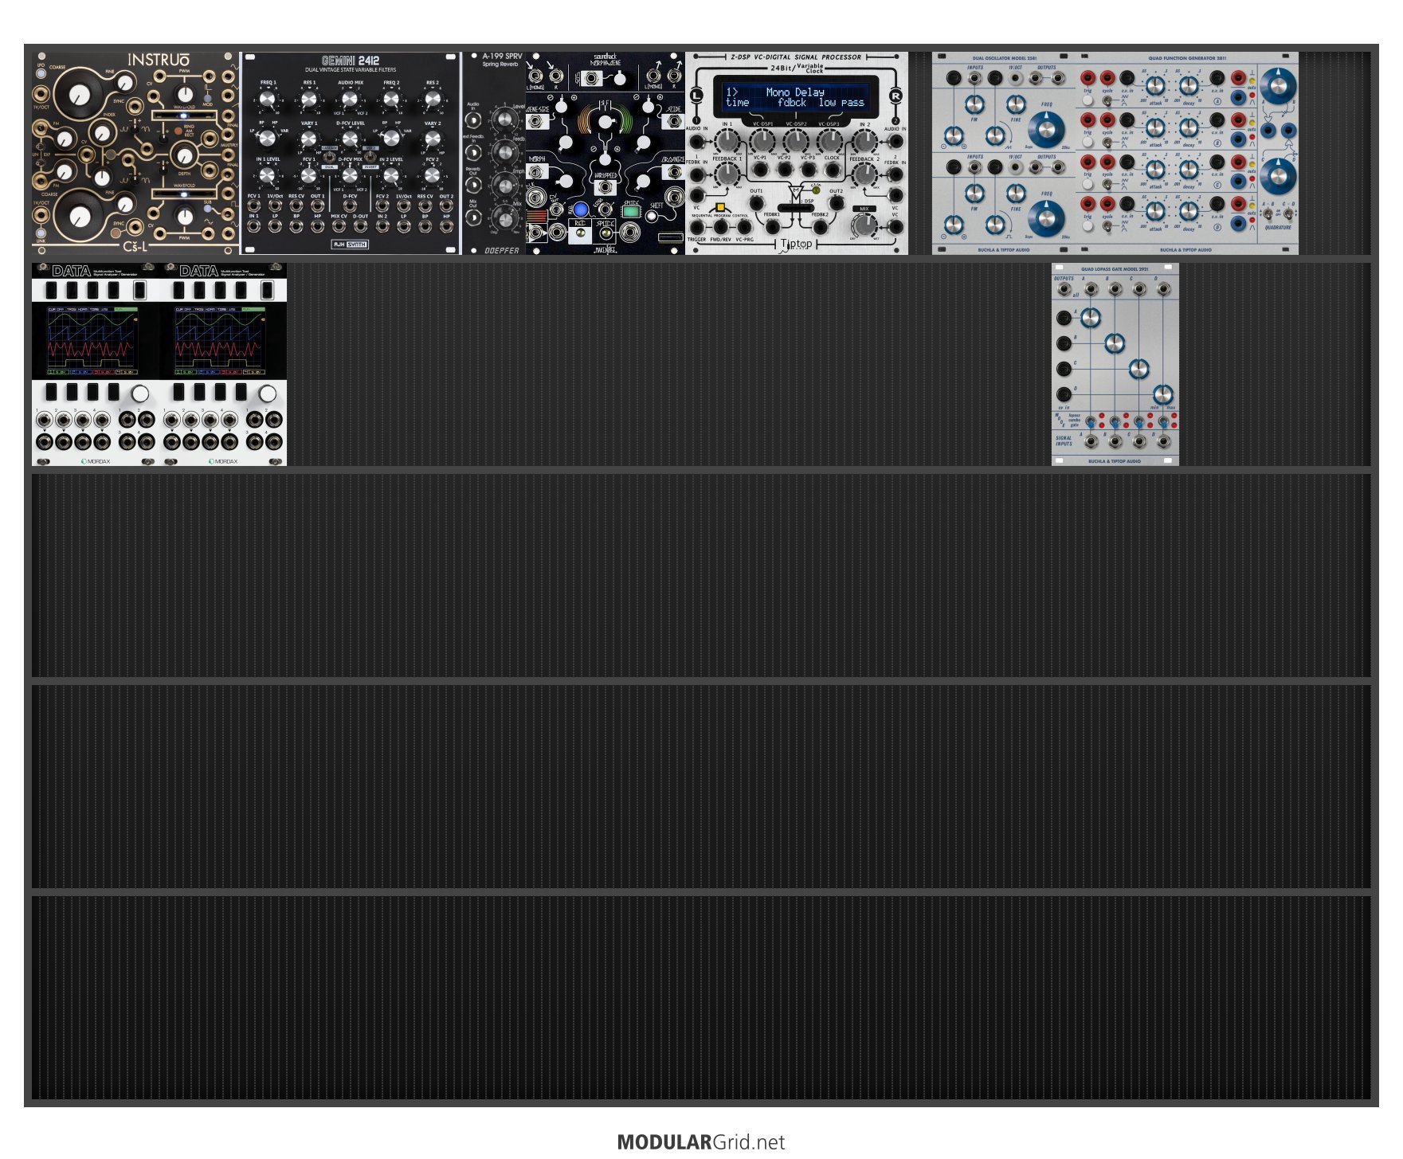Flip the cycle switch in function generator row B
This screenshot has height=1159, width=1403.
(1107, 142)
